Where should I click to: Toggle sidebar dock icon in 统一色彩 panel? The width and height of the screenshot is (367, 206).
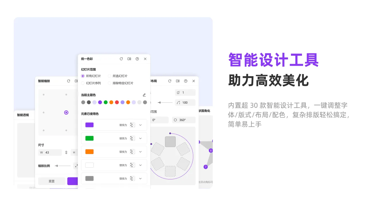tap(129, 59)
